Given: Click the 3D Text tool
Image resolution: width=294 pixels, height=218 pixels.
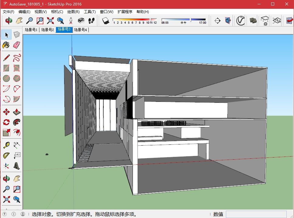Looking at the screenshot, I should (17, 166).
